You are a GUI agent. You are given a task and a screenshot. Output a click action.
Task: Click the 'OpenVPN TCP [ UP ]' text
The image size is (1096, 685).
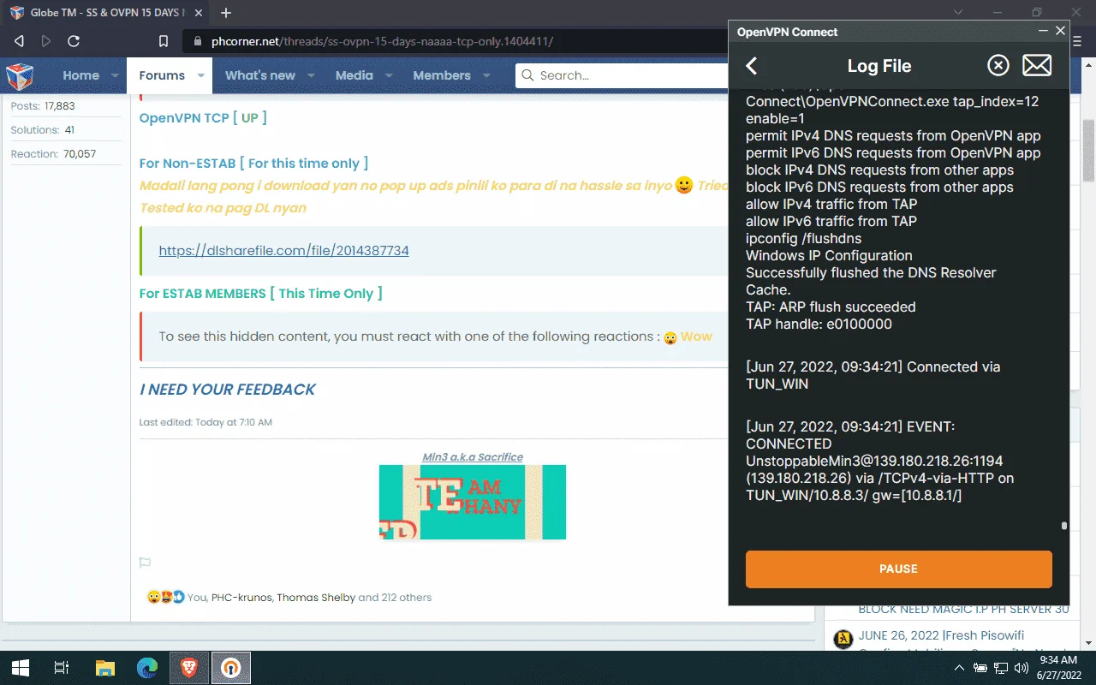203,117
